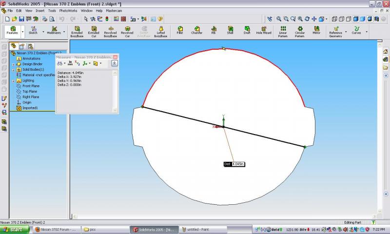Screen dimensions: 390x234
Task: Open the Insert menu
Action: pos(40,11)
